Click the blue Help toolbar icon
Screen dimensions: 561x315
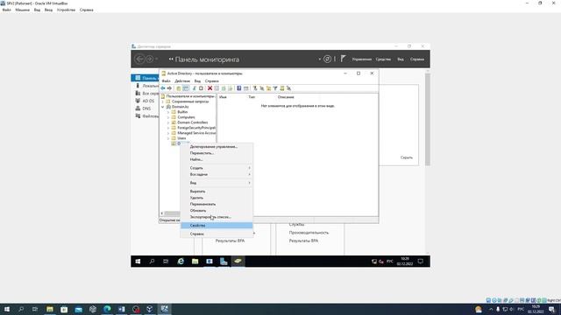click(x=239, y=88)
